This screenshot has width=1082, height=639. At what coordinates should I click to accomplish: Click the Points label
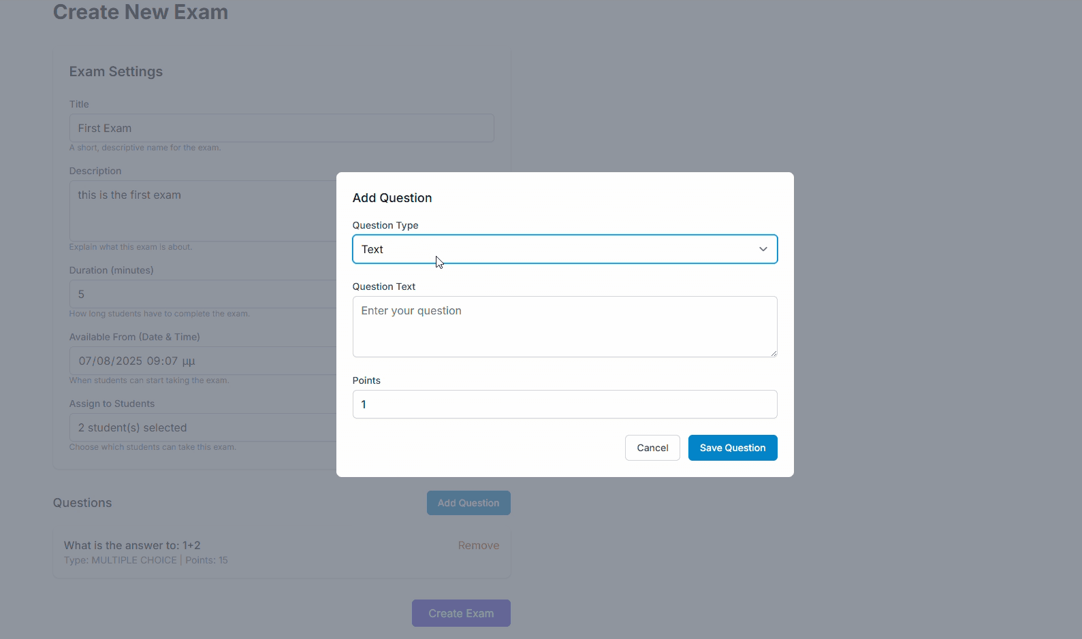[366, 380]
